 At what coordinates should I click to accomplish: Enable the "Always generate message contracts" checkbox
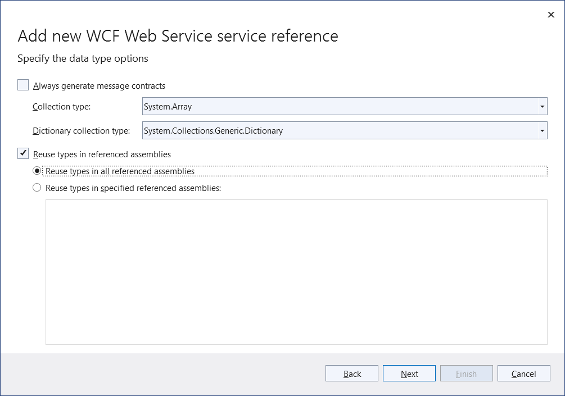click(22, 85)
